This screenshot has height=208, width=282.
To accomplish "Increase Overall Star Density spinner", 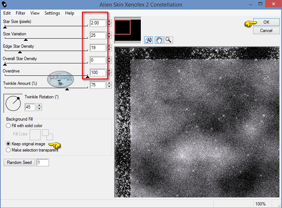I will click(x=109, y=58).
